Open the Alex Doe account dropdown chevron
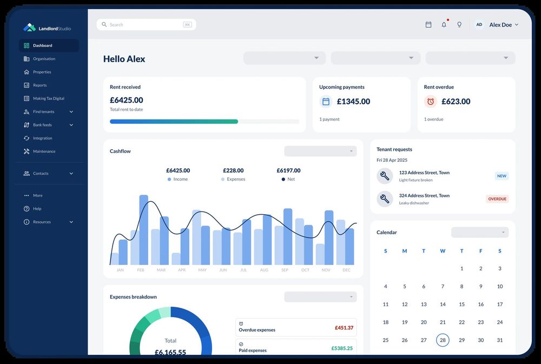 (517, 24)
